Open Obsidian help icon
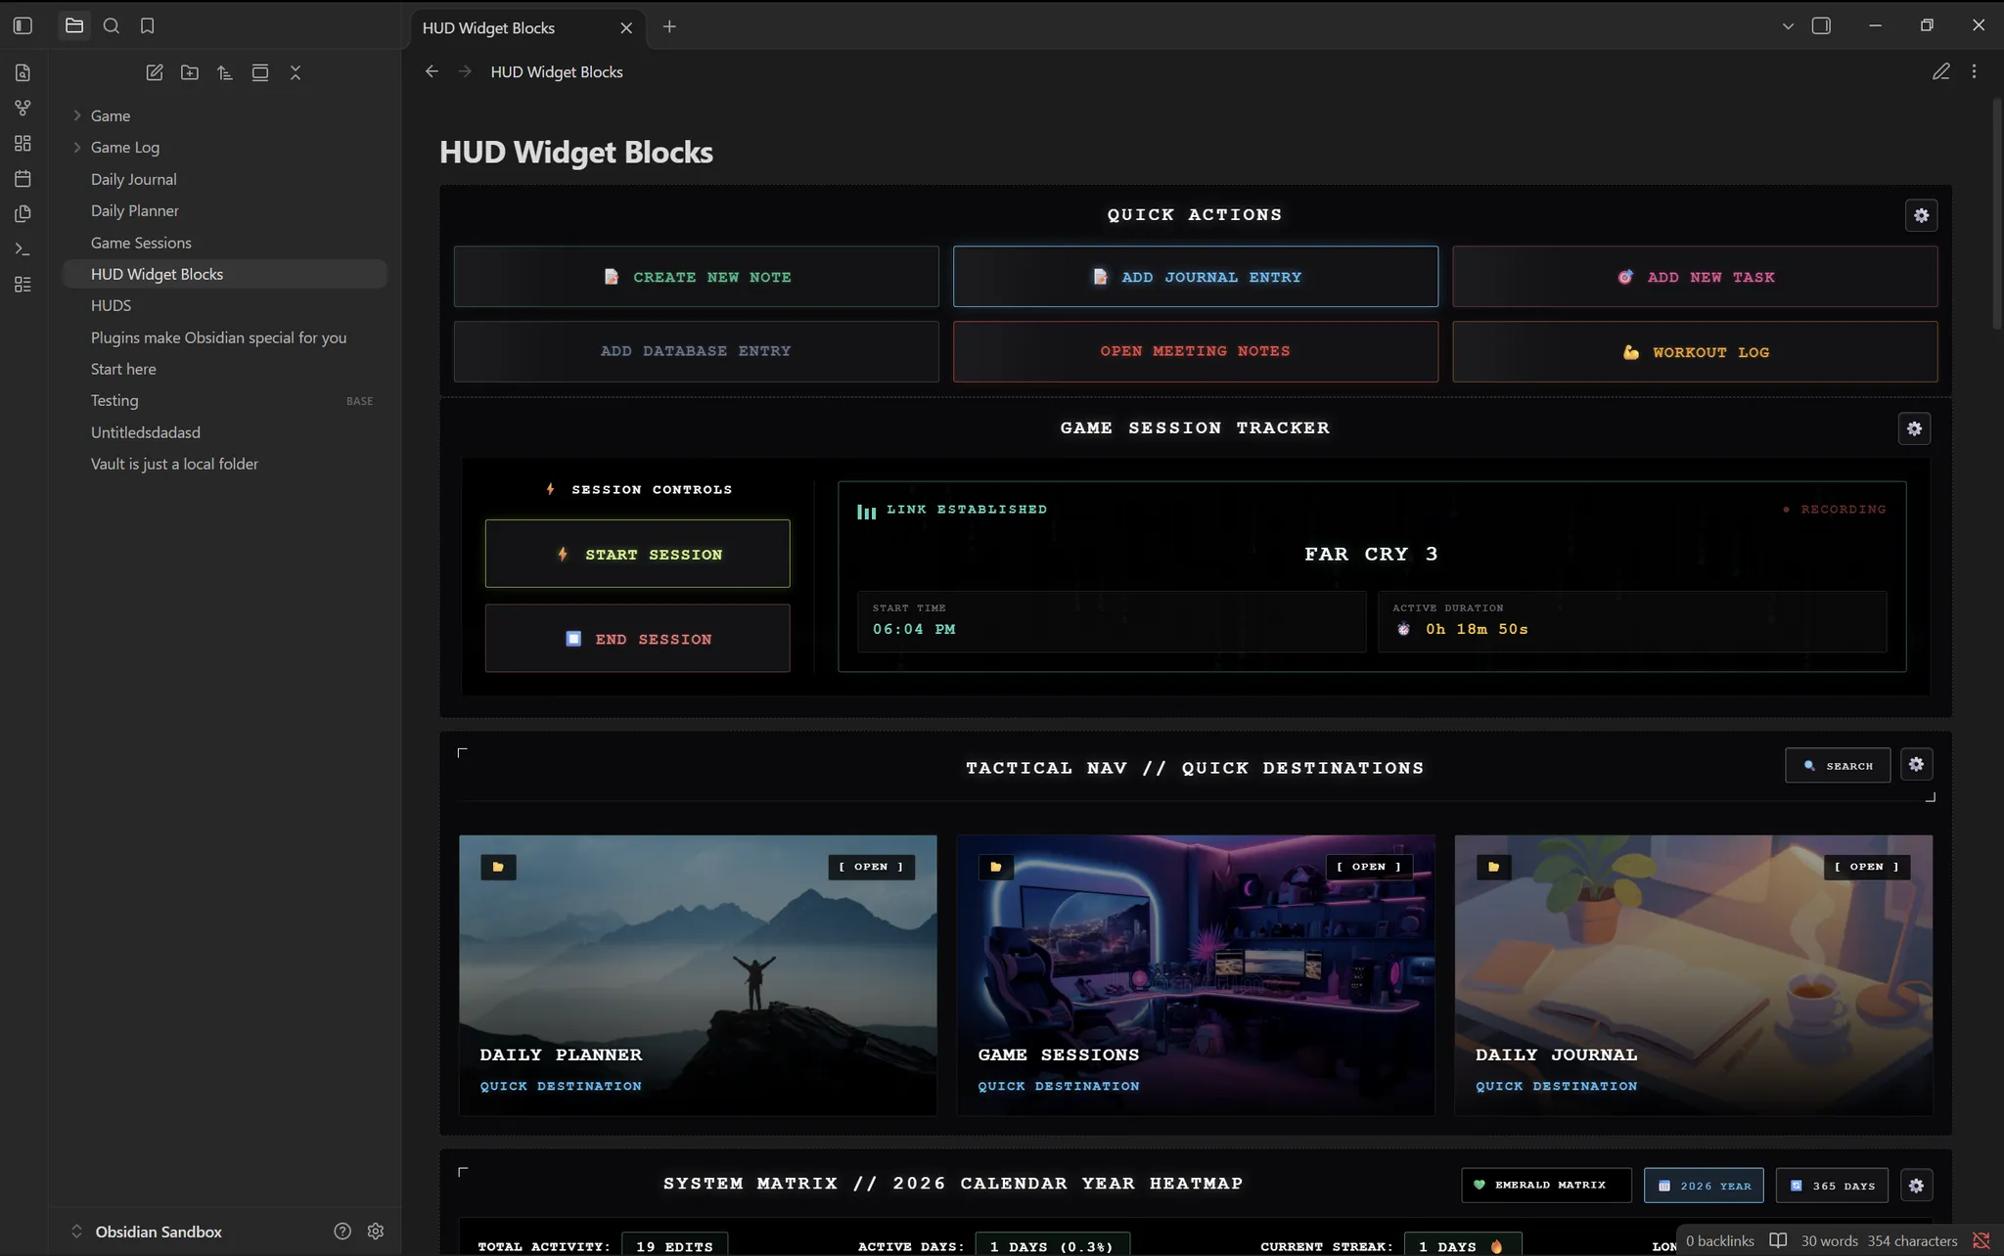This screenshot has width=2004, height=1256. coord(342,1232)
